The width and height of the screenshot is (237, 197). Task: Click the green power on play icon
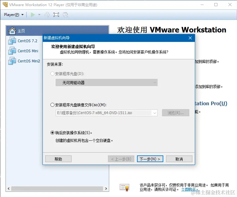[33, 15]
